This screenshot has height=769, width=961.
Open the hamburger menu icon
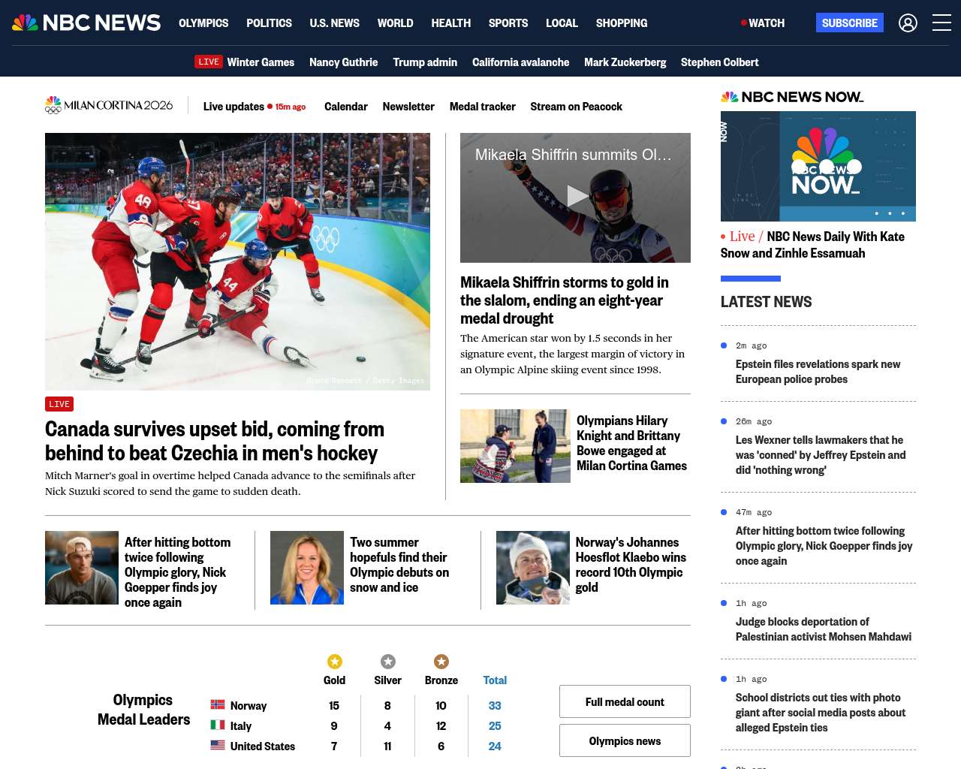941,23
